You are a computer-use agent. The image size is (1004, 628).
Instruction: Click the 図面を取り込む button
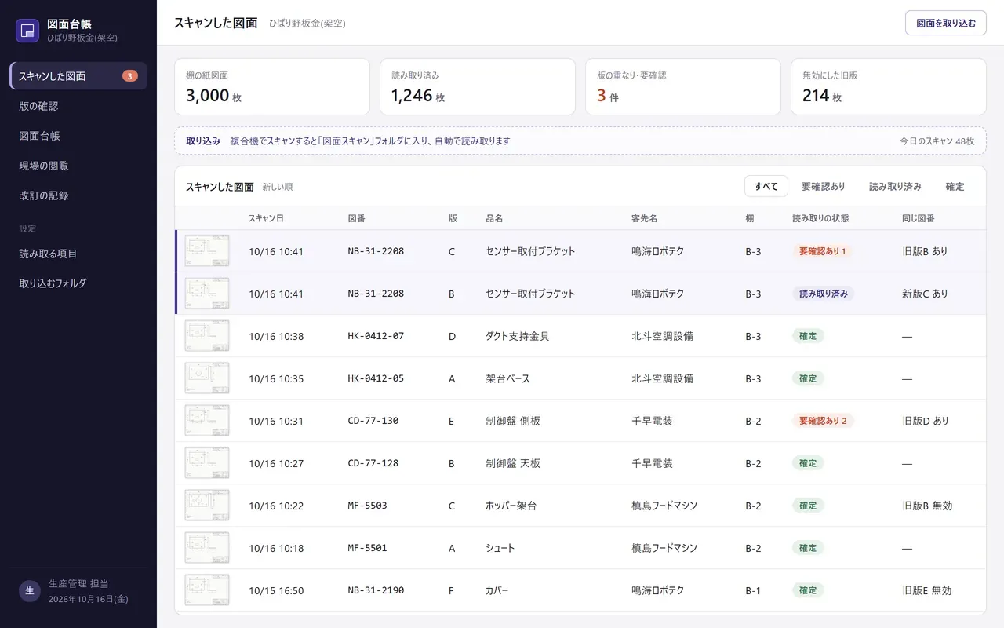(945, 23)
